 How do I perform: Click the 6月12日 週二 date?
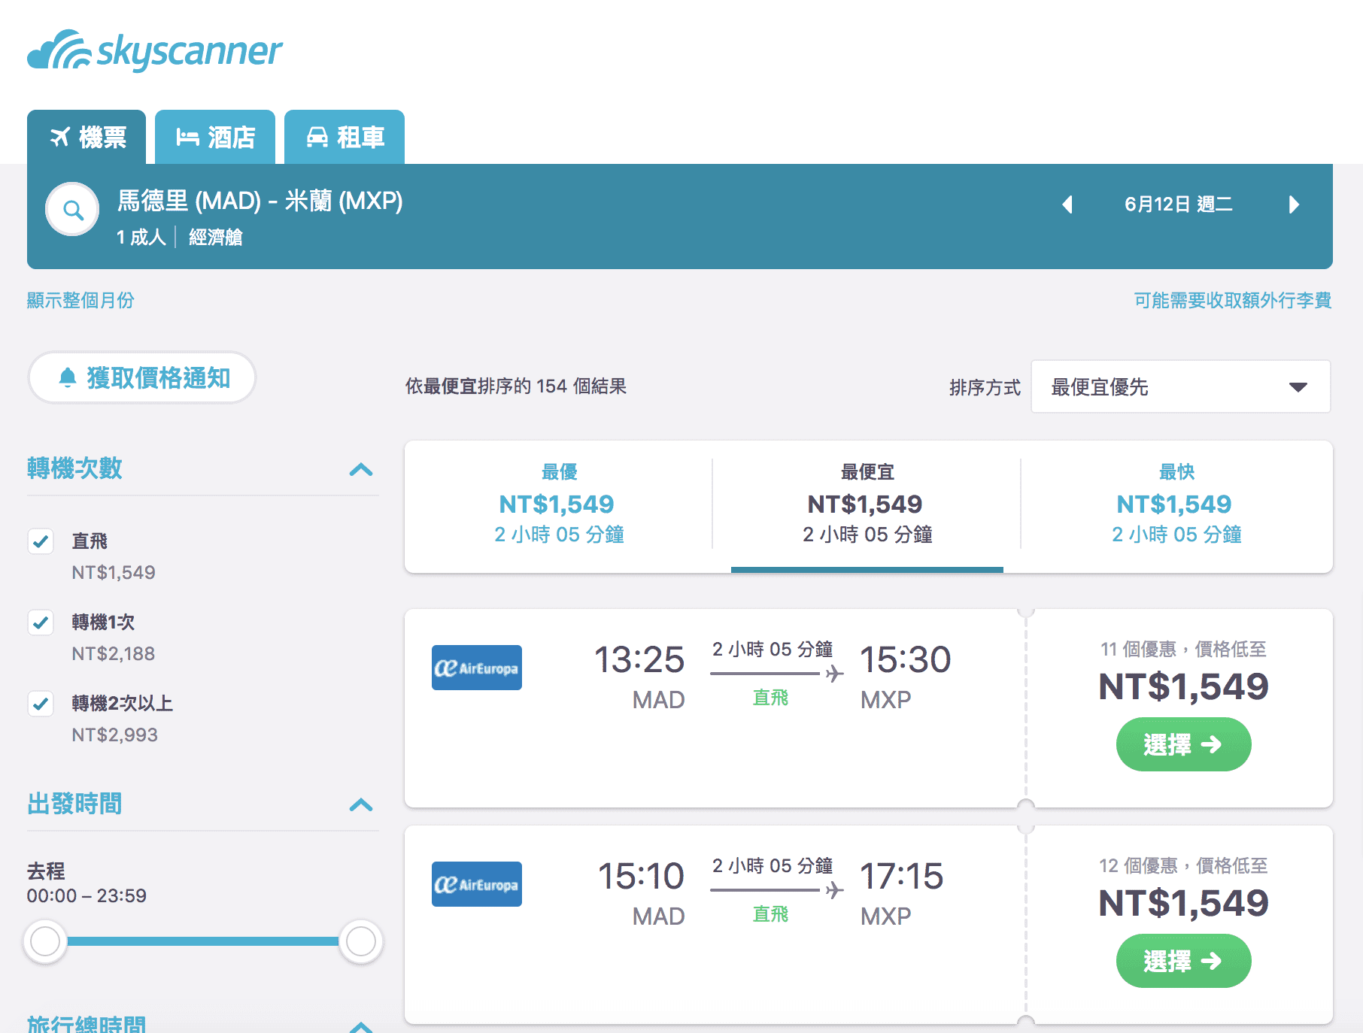click(1179, 204)
